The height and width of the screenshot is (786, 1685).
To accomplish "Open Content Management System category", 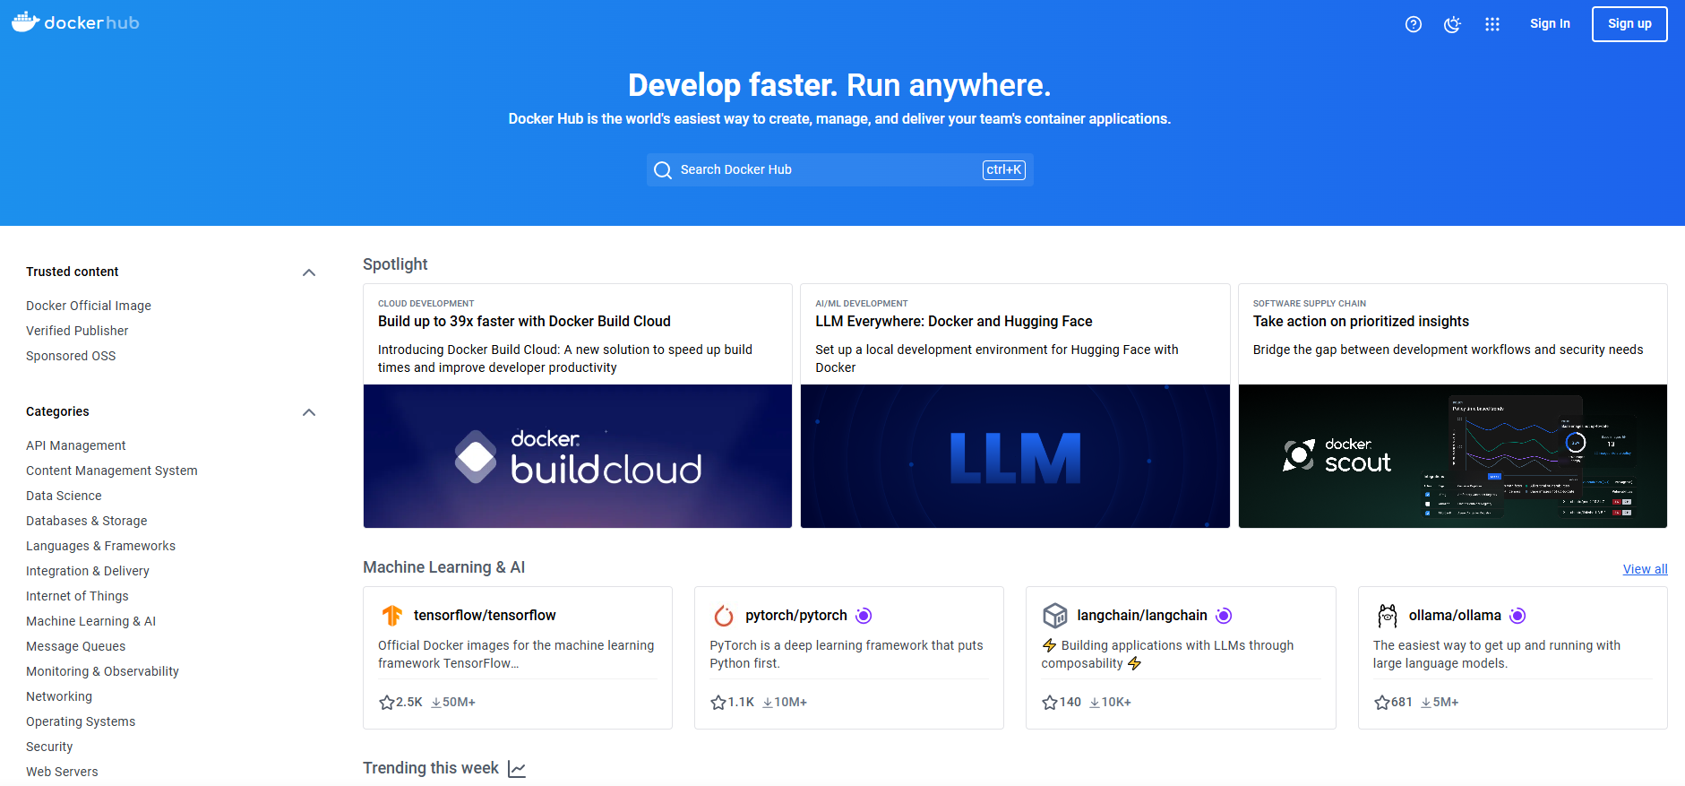I will tap(112, 471).
